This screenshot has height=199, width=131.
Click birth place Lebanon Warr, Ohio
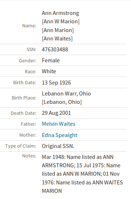pyautogui.click(x=66, y=94)
